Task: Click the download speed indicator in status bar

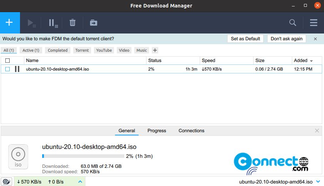Action: [29, 182]
